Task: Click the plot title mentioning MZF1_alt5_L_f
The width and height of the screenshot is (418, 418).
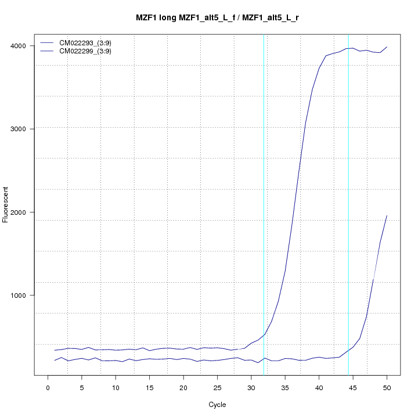Action: click(217, 18)
